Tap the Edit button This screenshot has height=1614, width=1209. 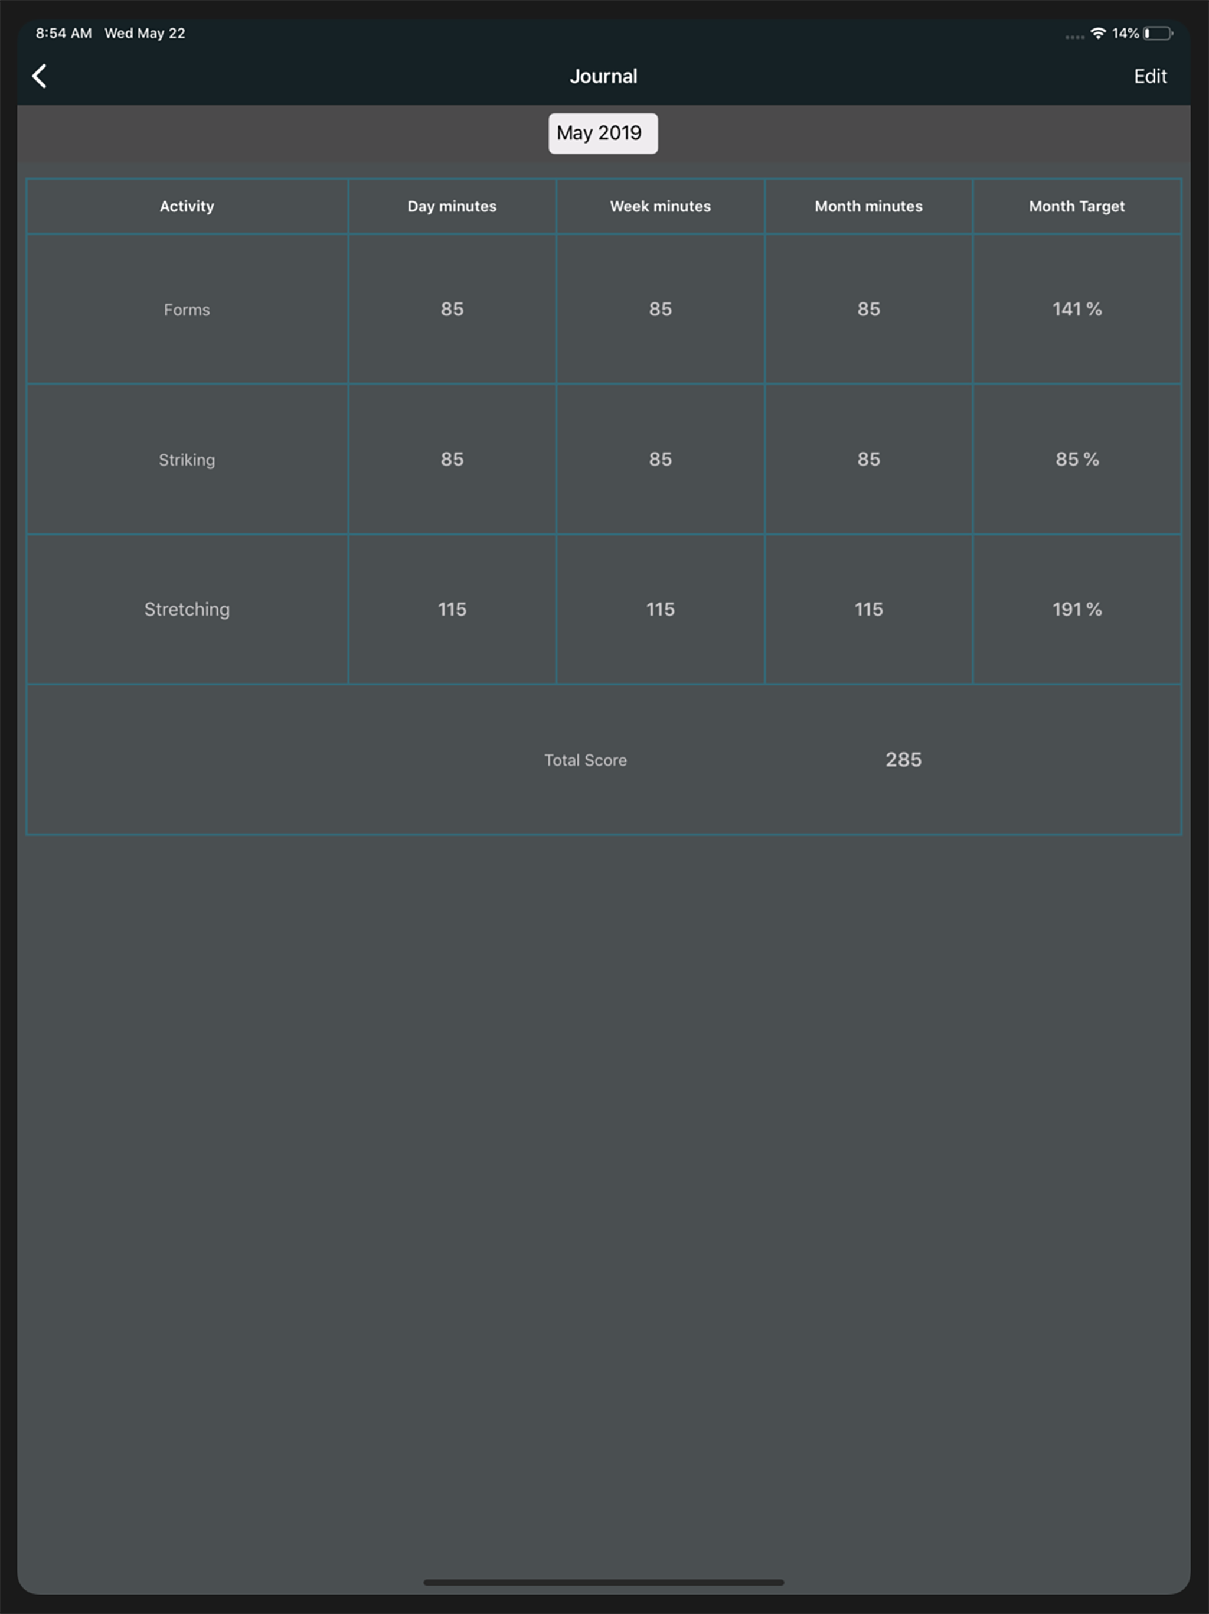1150,76
